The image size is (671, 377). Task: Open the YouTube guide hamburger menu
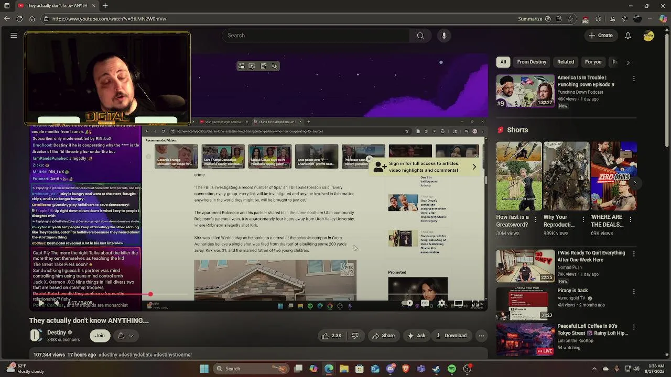tap(14, 36)
